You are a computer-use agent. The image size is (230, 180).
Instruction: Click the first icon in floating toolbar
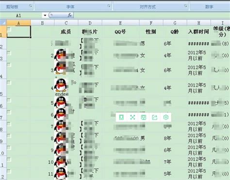click(121, 117)
